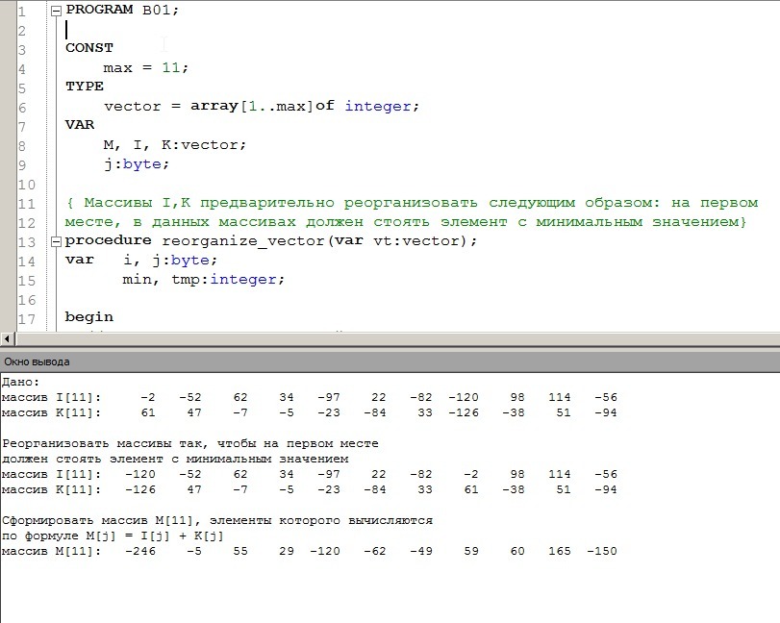Click the VAR keyword on line 7
The image size is (780, 623).
click(79, 125)
